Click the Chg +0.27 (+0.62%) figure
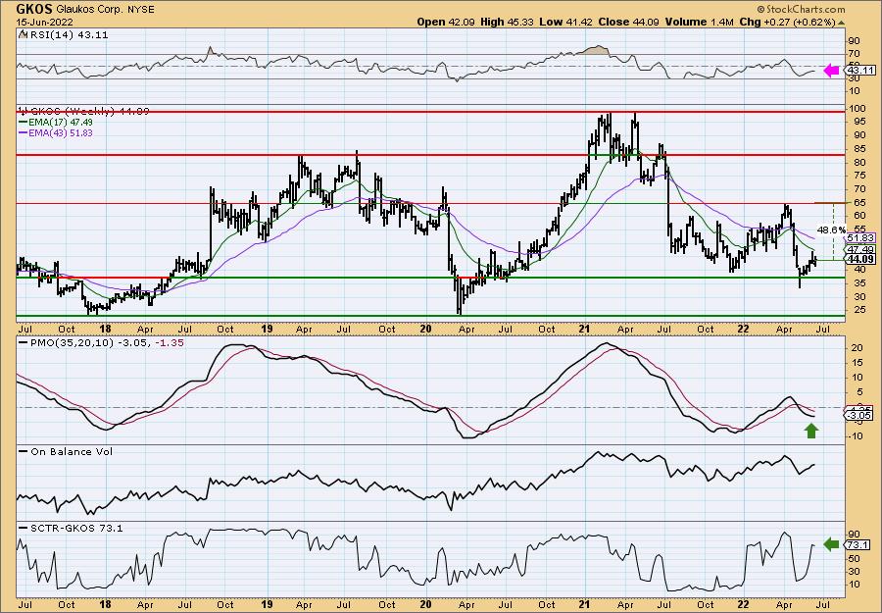Screen dimensions: 882x613 coord(788,22)
